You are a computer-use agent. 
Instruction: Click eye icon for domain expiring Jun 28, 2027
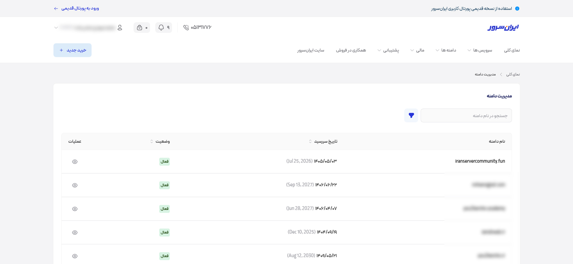tap(75, 209)
